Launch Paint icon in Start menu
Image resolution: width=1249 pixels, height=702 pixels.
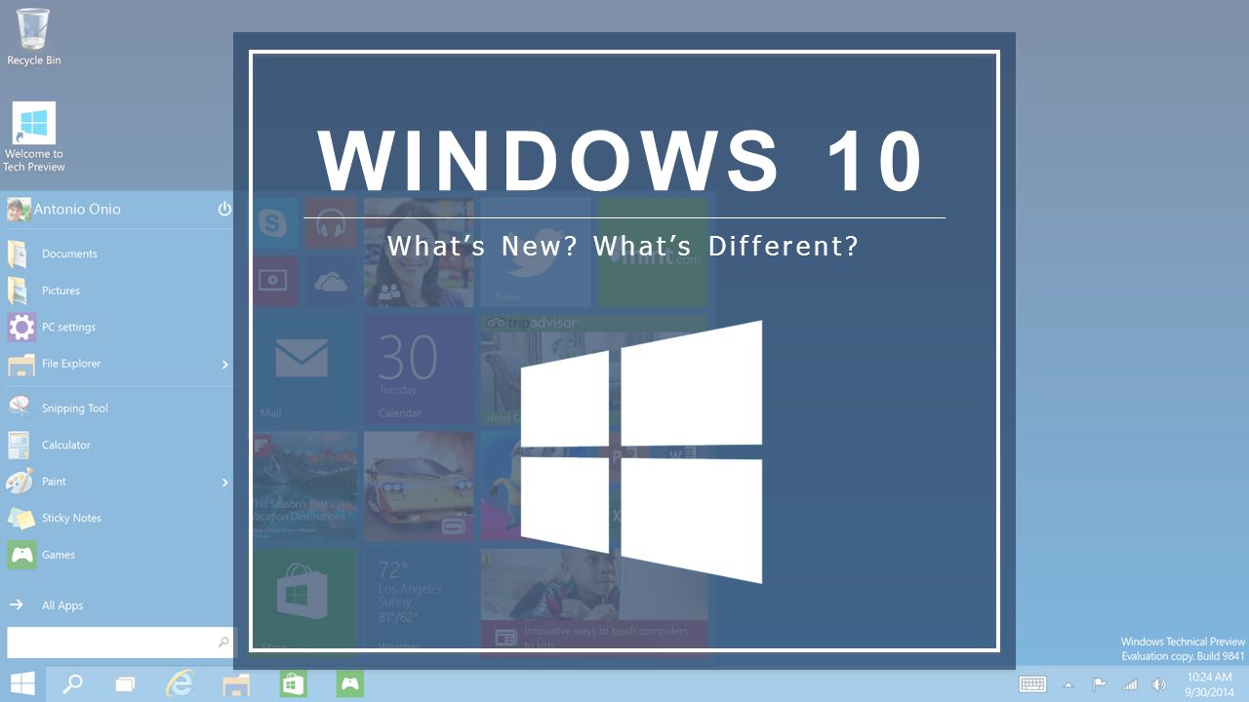tap(20, 481)
